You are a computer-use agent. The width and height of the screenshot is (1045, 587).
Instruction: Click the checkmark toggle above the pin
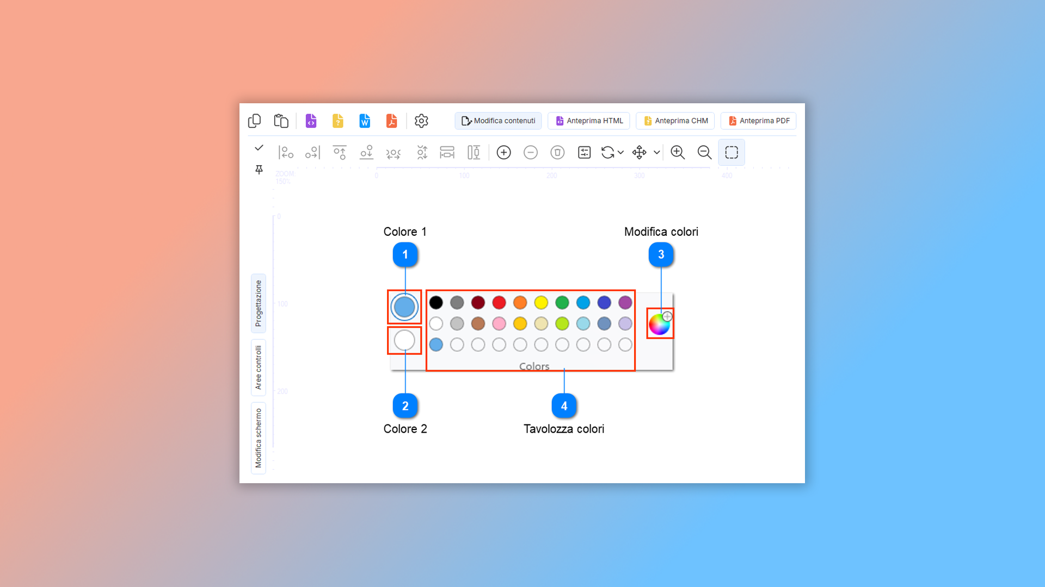[x=259, y=148]
